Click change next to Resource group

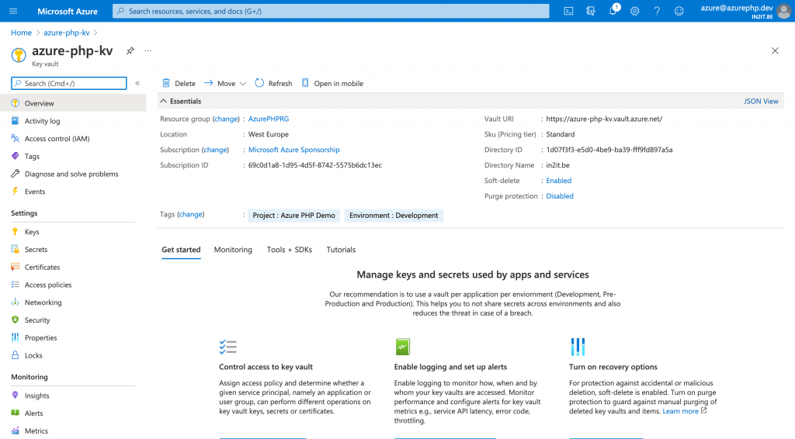pos(226,119)
